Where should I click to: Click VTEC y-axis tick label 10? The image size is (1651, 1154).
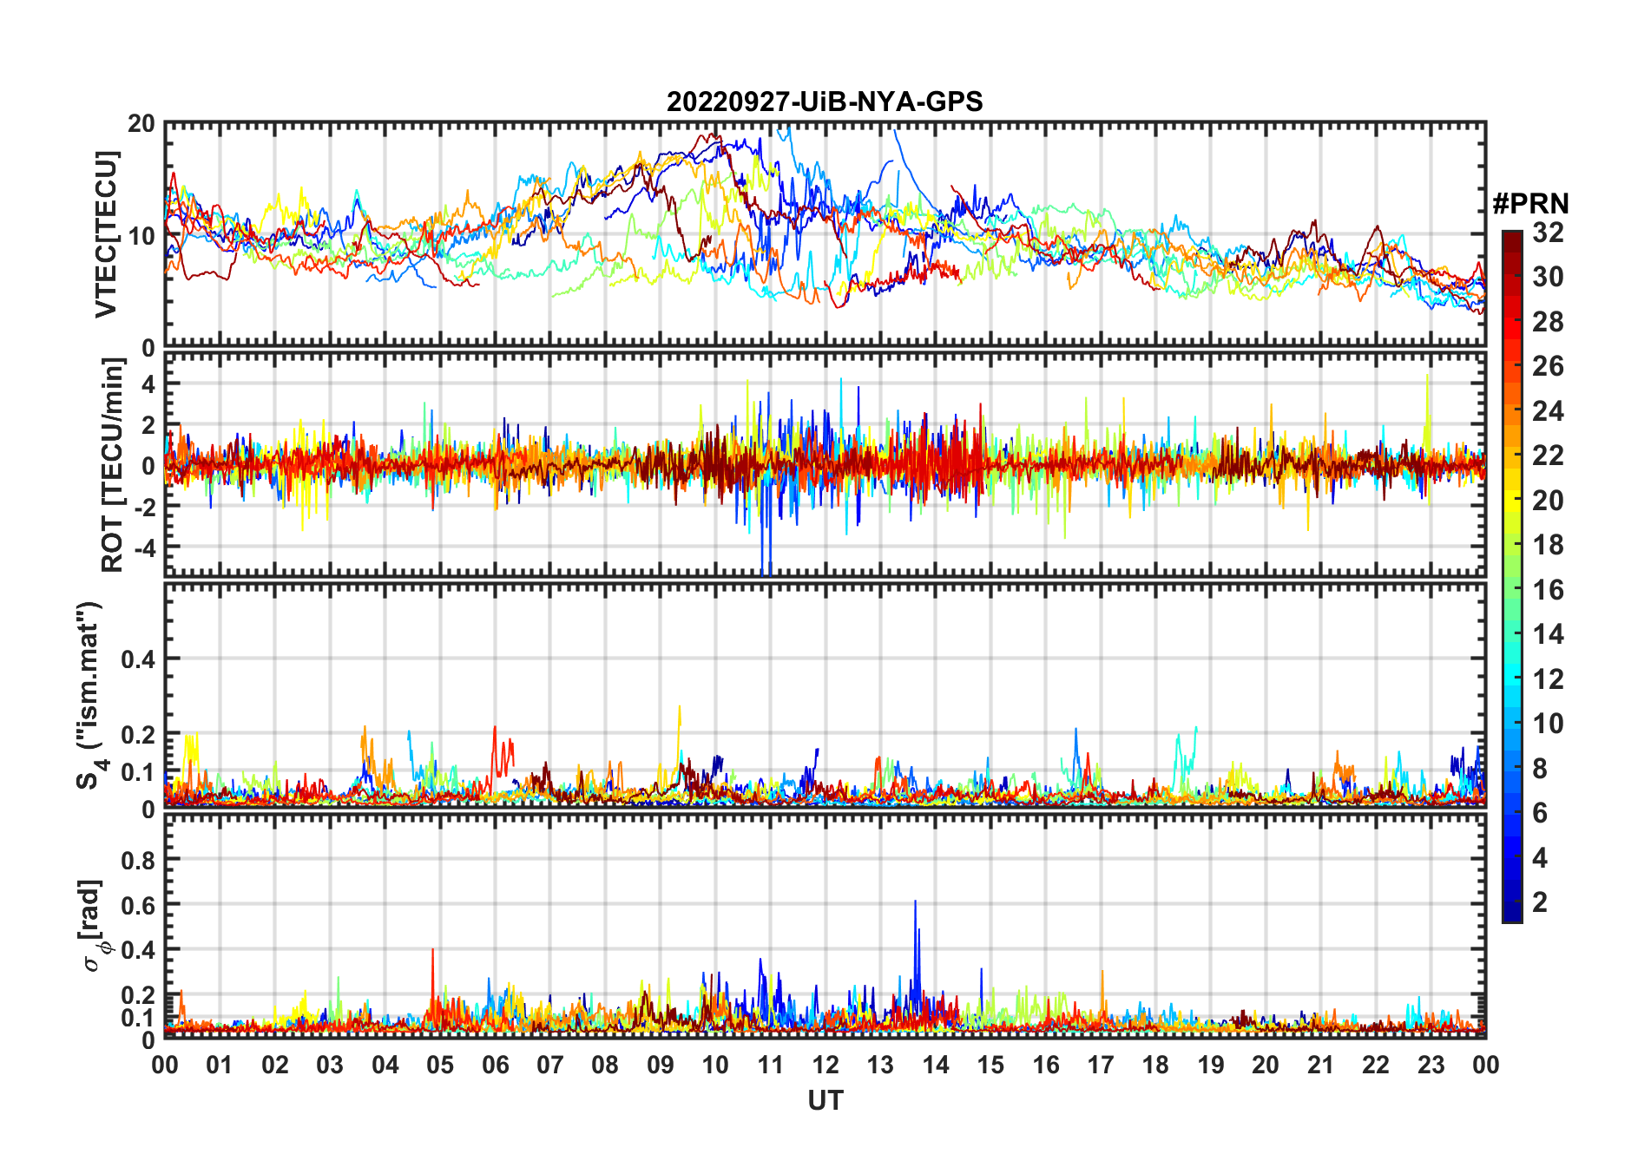[x=141, y=235]
